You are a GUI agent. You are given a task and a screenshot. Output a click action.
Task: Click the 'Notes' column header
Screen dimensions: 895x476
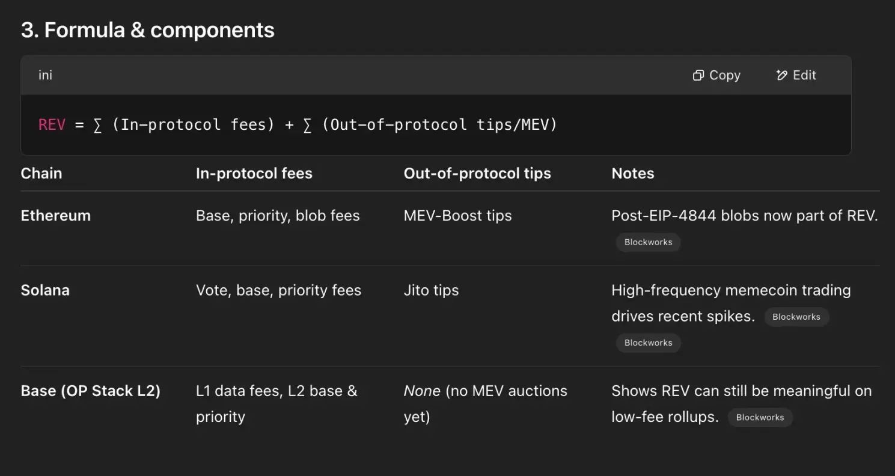click(632, 173)
